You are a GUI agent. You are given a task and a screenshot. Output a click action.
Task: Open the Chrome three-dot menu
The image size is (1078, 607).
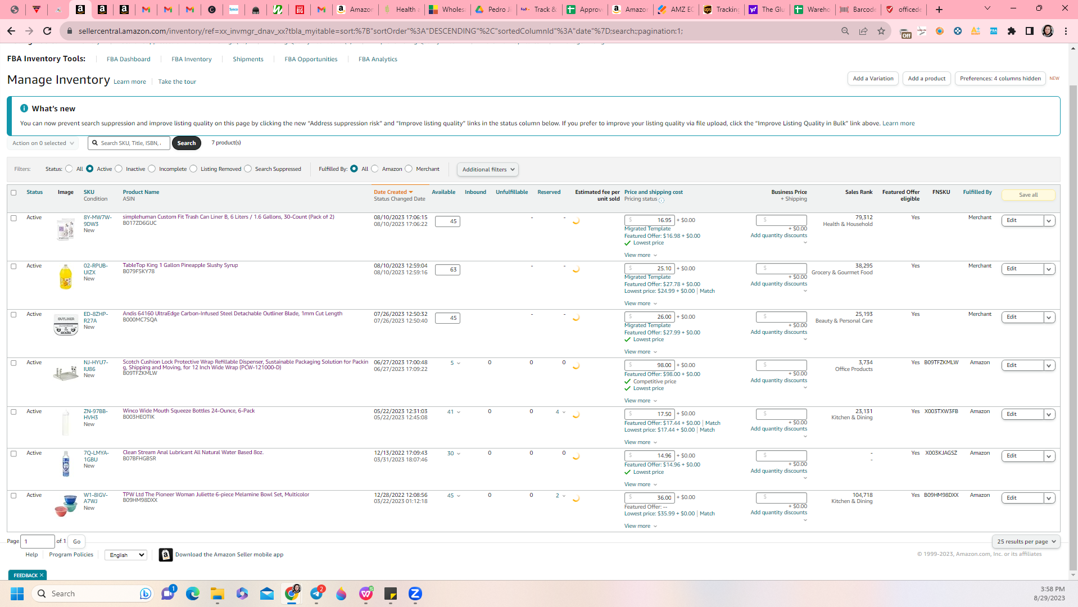[1066, 31]
